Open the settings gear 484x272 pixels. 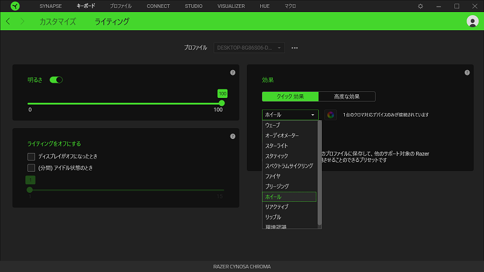pos(420,6)
